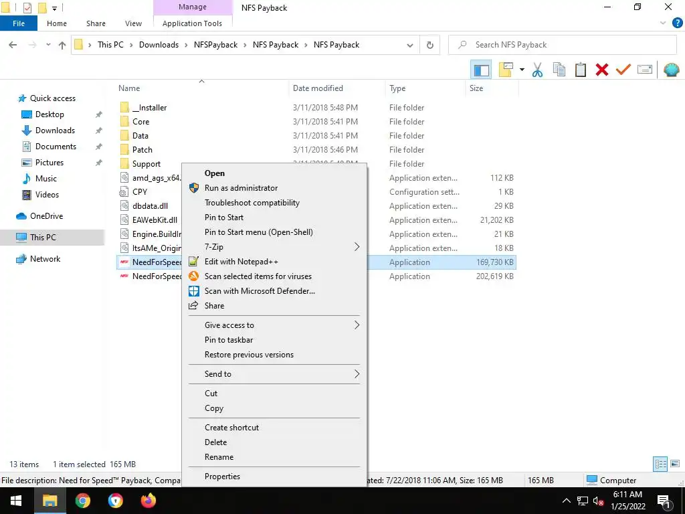Open Firefox from the taskbar
This screenshot has width=685, height=514.
point(148,501)
